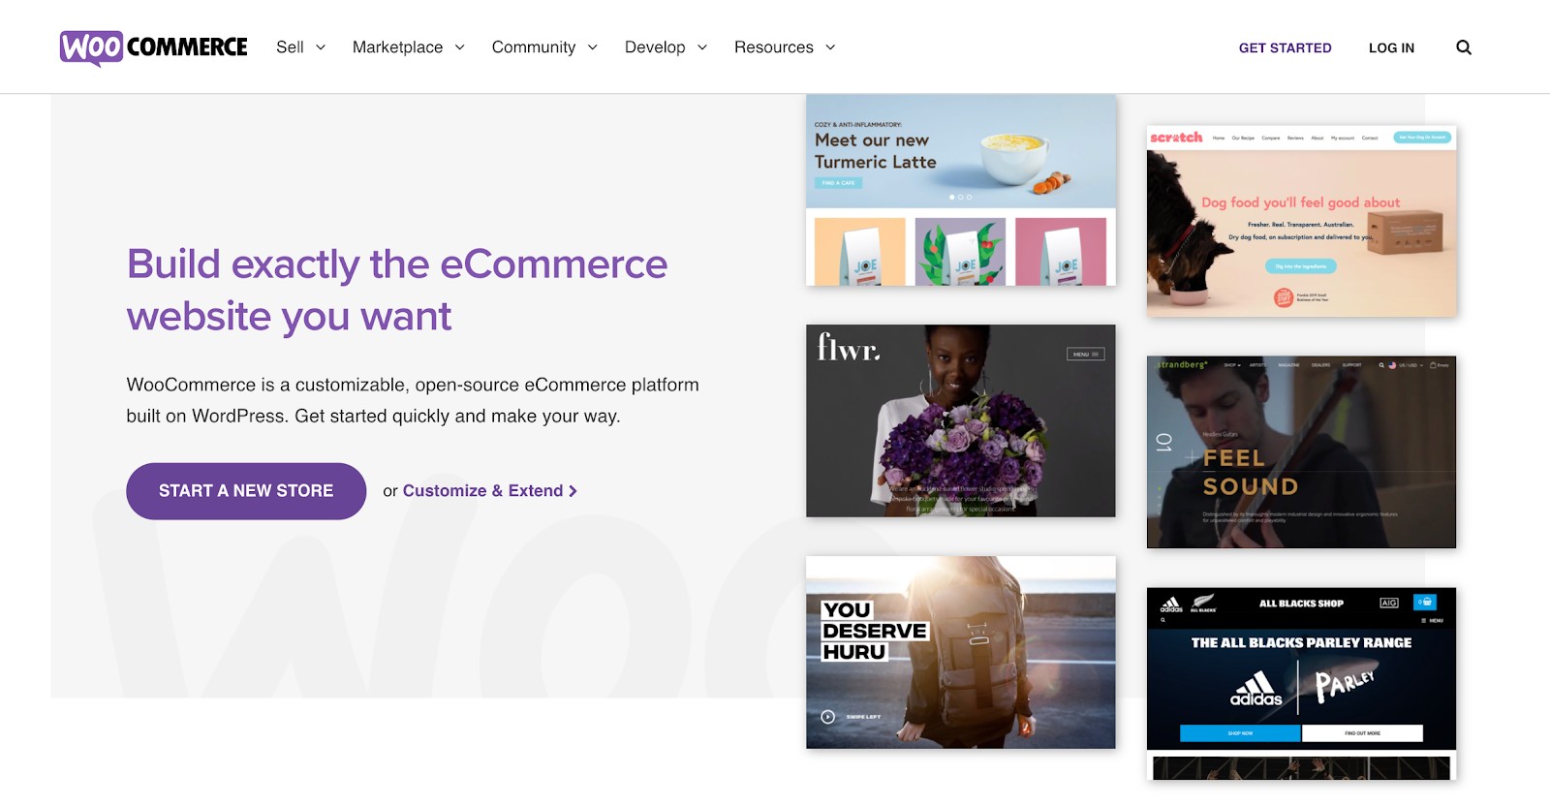Click the Adidas logo in All Blacks thumbnail
1550x806 pixels.
click(x=1255, y=689)
